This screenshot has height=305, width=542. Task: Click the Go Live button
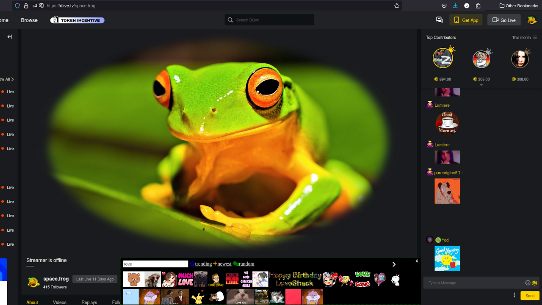pos(503,20)
